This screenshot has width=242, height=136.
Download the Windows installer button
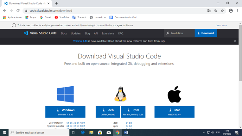pyautogui.click(x=65, y=112)
